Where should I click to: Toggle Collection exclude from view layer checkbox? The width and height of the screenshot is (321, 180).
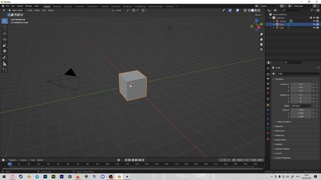[x=311, y=18]
